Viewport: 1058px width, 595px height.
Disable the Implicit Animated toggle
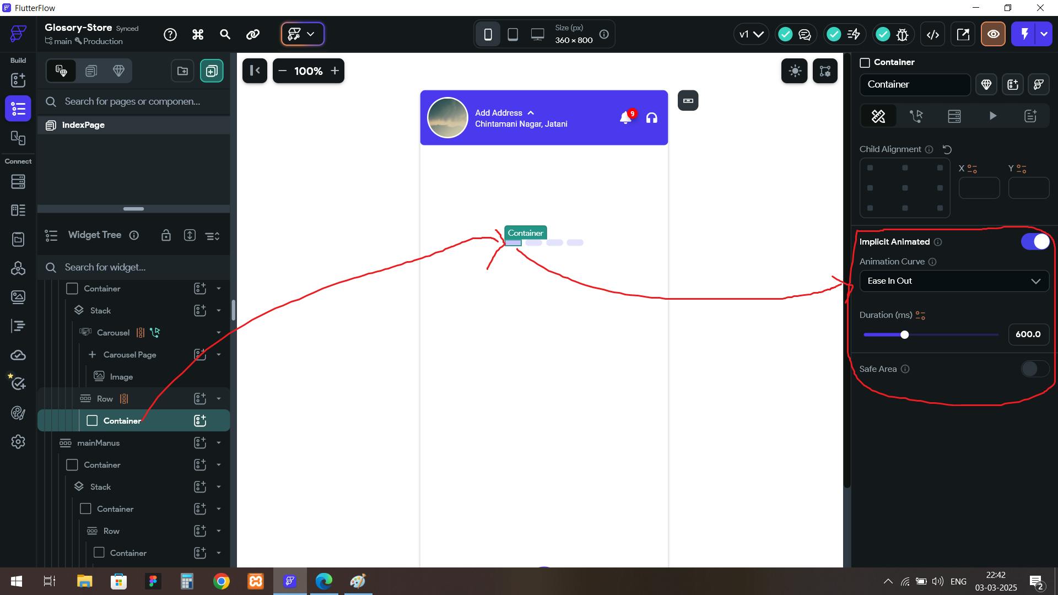(1035, 241)
